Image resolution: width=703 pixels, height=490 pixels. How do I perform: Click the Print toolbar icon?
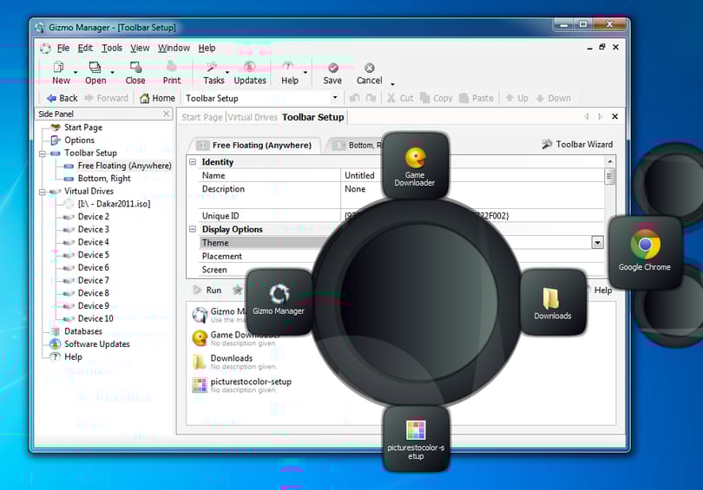171,67
